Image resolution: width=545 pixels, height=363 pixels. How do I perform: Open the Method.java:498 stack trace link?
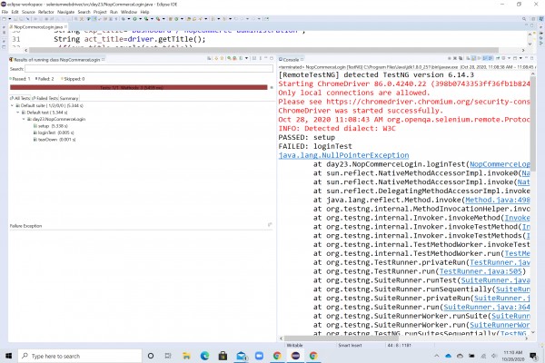point(498,200)
